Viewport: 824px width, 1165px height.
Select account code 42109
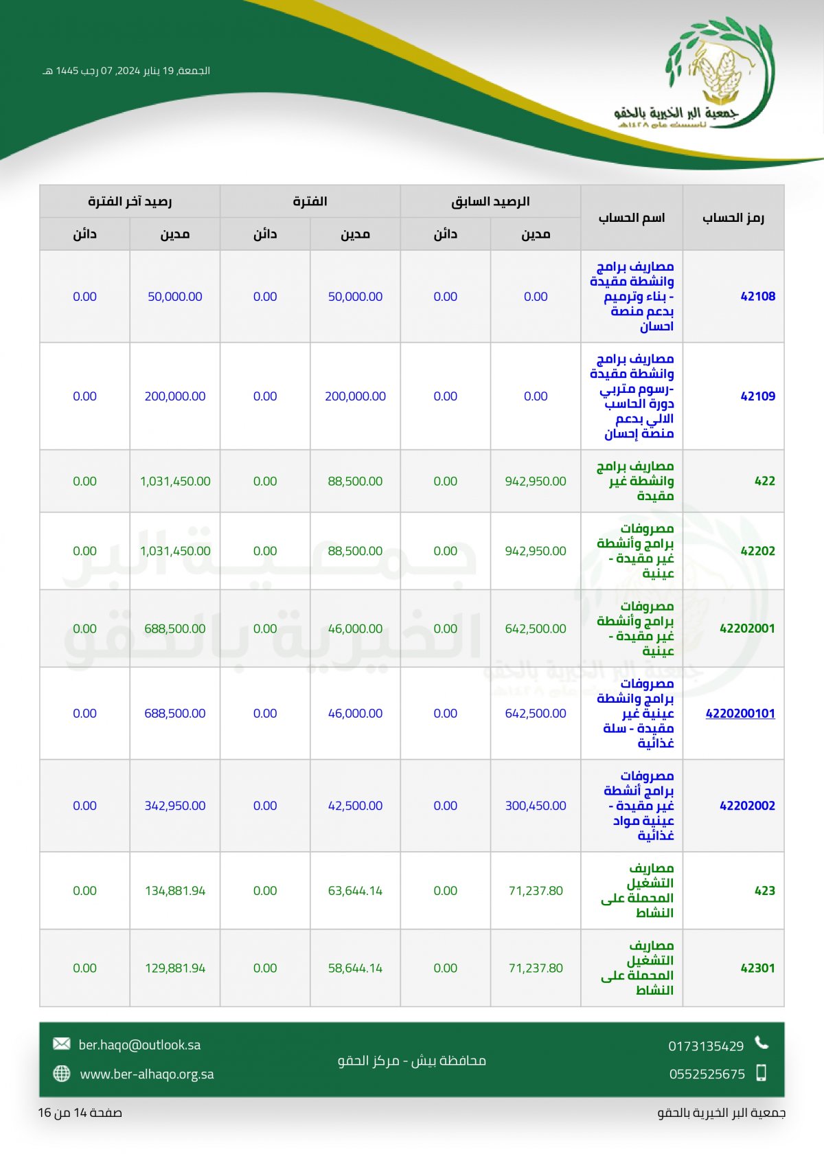click(758, 396)
